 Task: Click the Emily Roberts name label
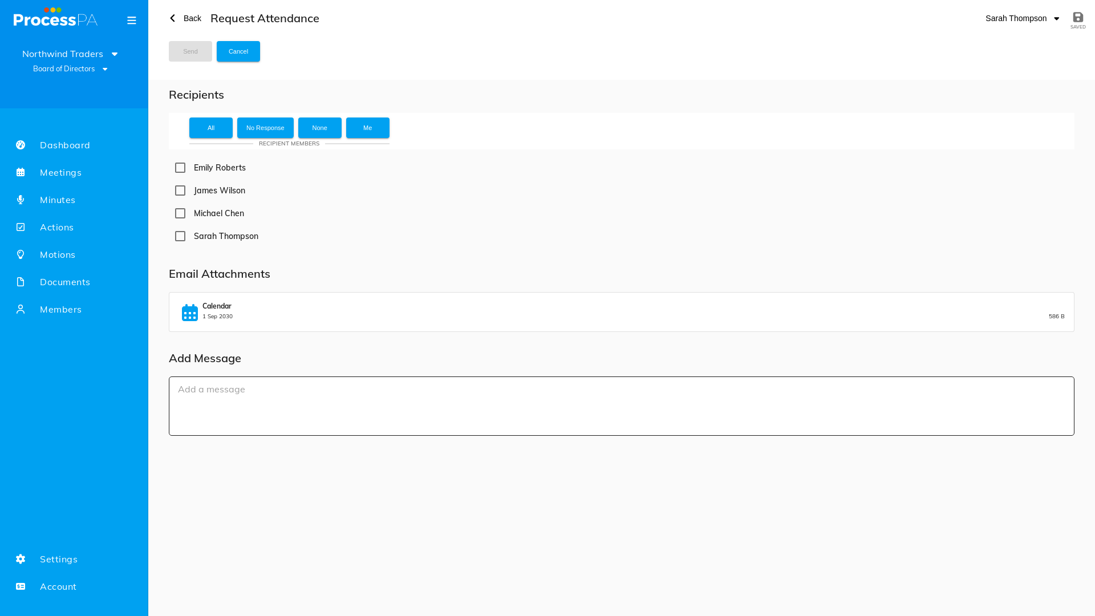(x=220, y=168)
